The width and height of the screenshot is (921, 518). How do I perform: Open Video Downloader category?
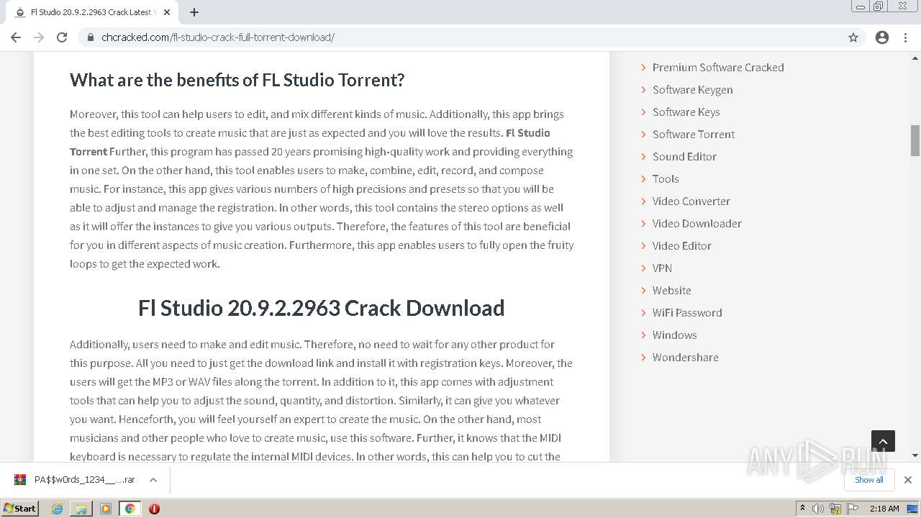point(697,224)
